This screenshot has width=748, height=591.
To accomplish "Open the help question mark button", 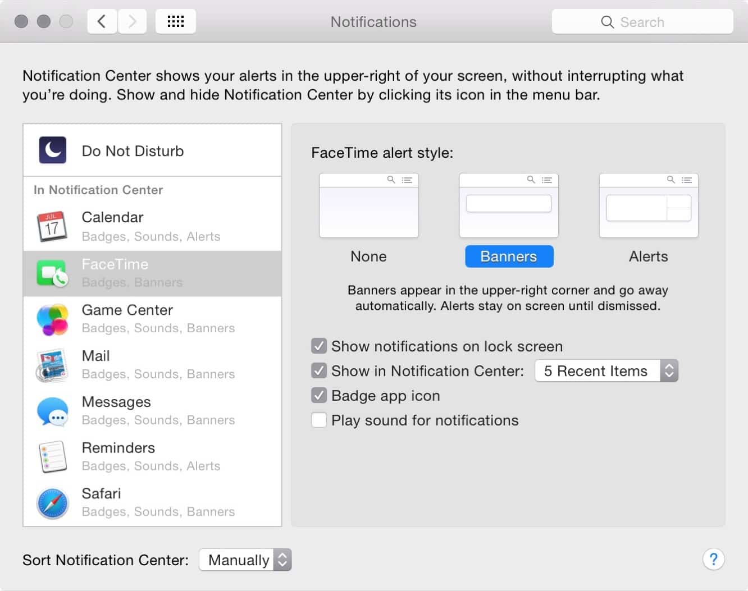I will 713,559.
